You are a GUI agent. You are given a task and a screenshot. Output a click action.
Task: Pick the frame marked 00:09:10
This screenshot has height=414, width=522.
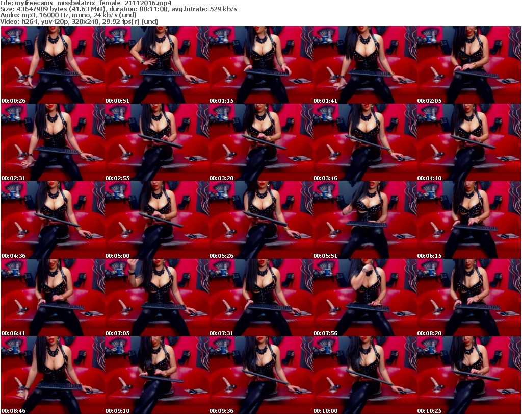[157, 375]
